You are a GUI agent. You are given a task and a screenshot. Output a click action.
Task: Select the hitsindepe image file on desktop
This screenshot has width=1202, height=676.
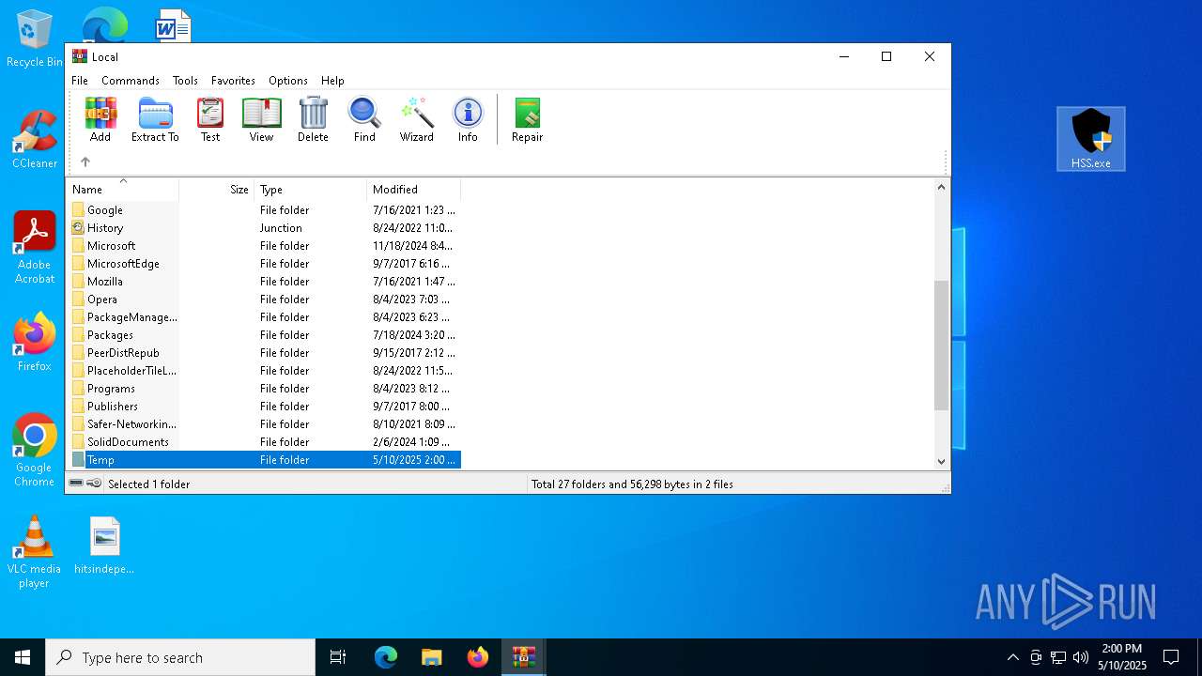[x=104, y=545]
